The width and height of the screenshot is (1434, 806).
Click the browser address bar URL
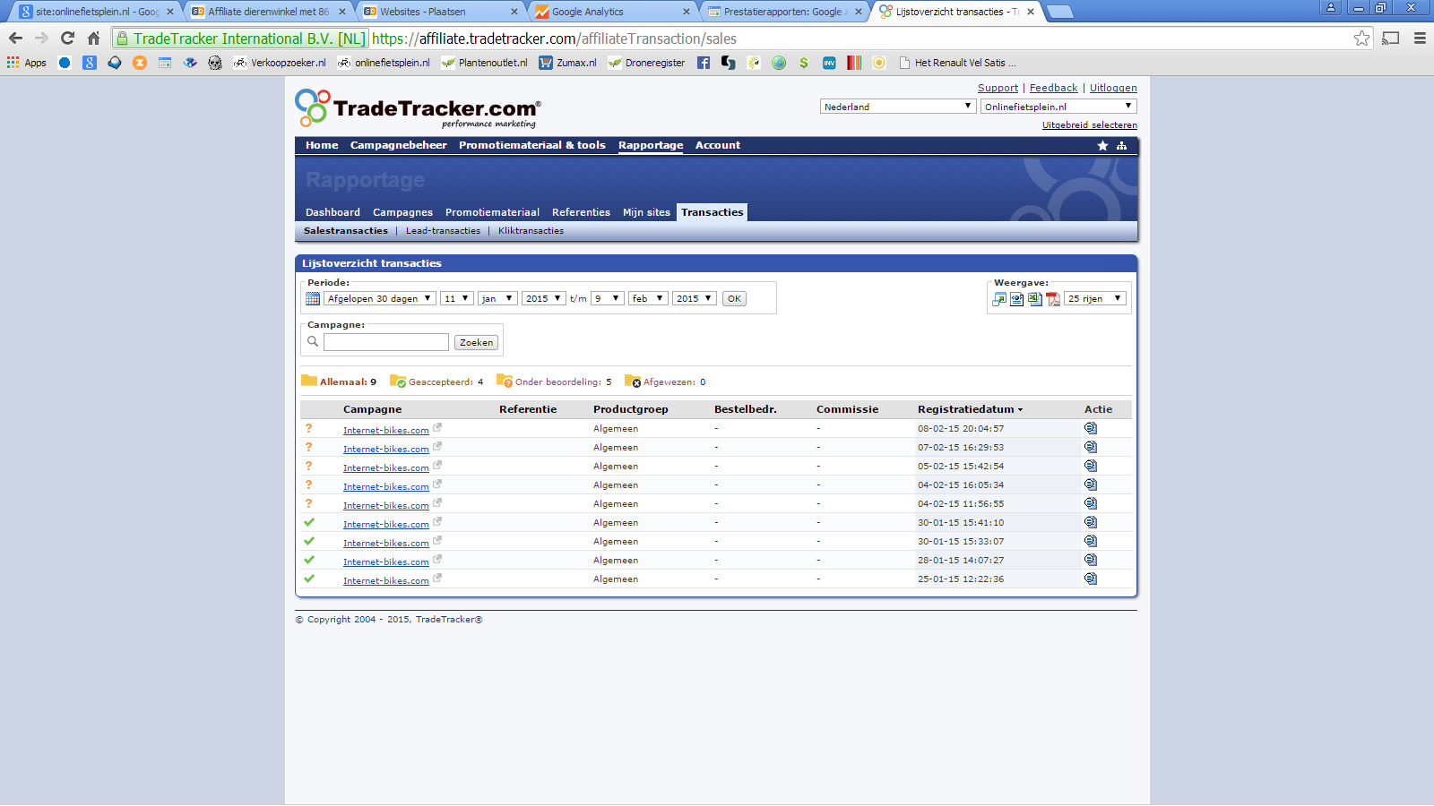click(554, 39)
